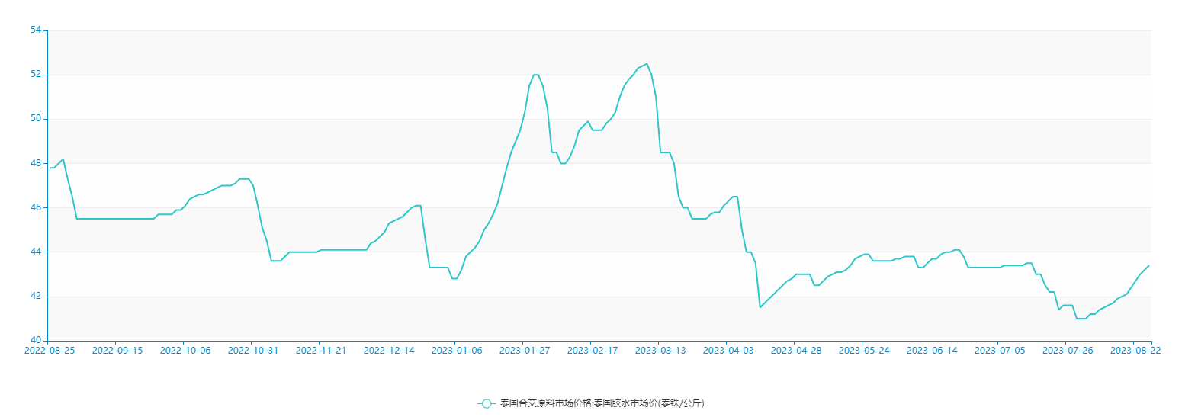Select x-axis date label 2023-07-05
The image size is (1182, 417).
[1000, 351]
